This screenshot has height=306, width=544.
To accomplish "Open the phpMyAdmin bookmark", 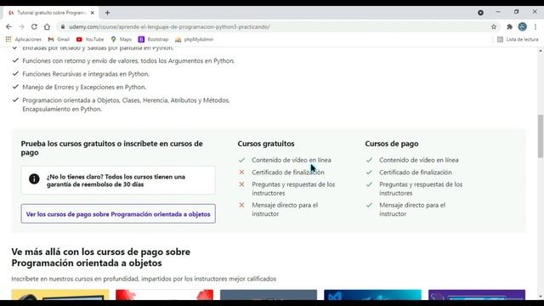I will click(194, 40).
